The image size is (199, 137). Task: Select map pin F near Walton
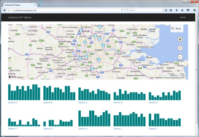coord(80,59)
